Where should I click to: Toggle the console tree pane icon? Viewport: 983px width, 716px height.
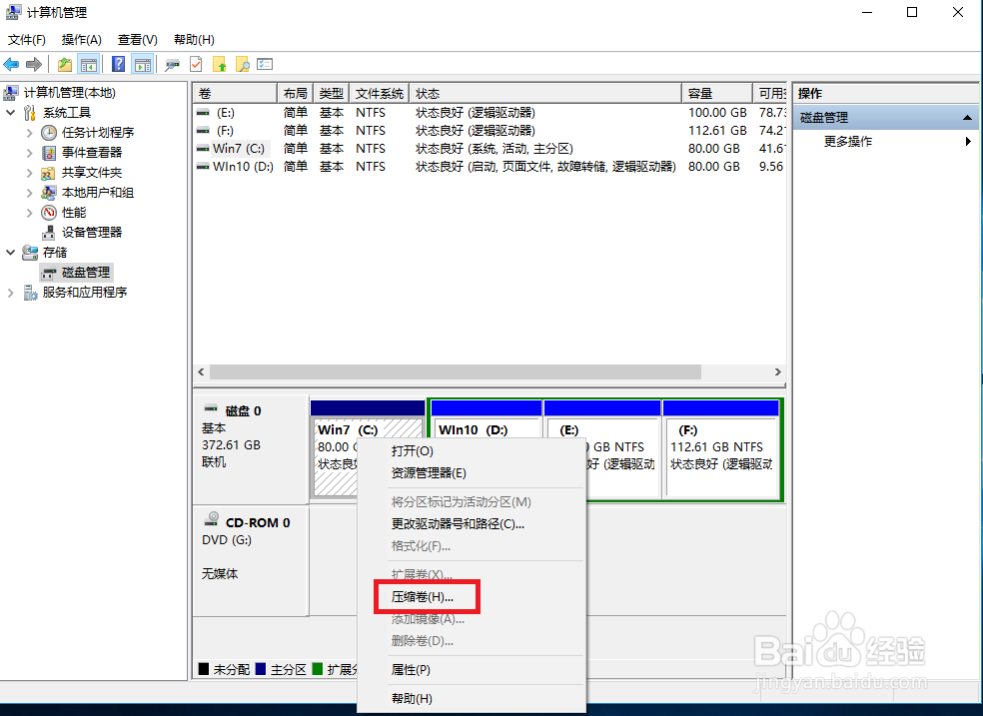tap(86, 63)
